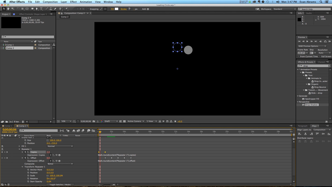Select the Pen tool

(x=37, y=9)
